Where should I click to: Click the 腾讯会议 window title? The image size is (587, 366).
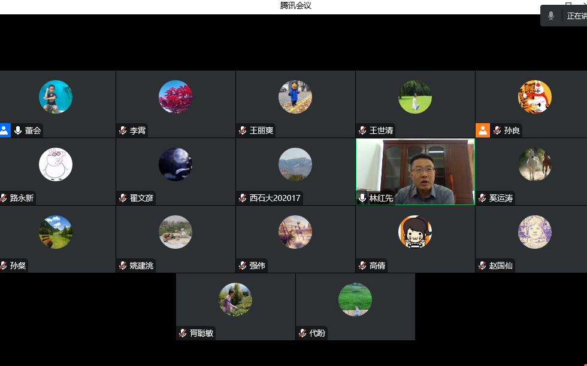(x=296, y=5)
